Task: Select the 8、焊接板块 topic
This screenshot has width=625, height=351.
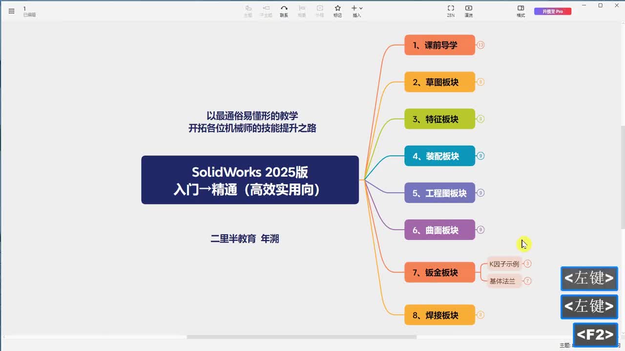Action: point(439,315)
